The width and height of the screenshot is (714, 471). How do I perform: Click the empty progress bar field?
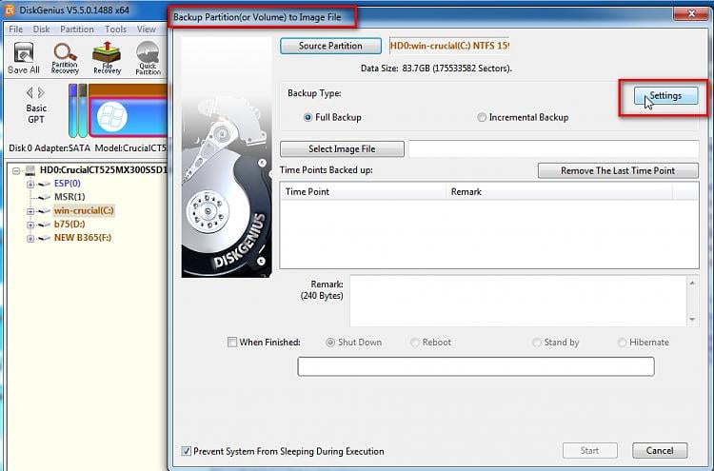pyautogui.click(x=476, y=366)
